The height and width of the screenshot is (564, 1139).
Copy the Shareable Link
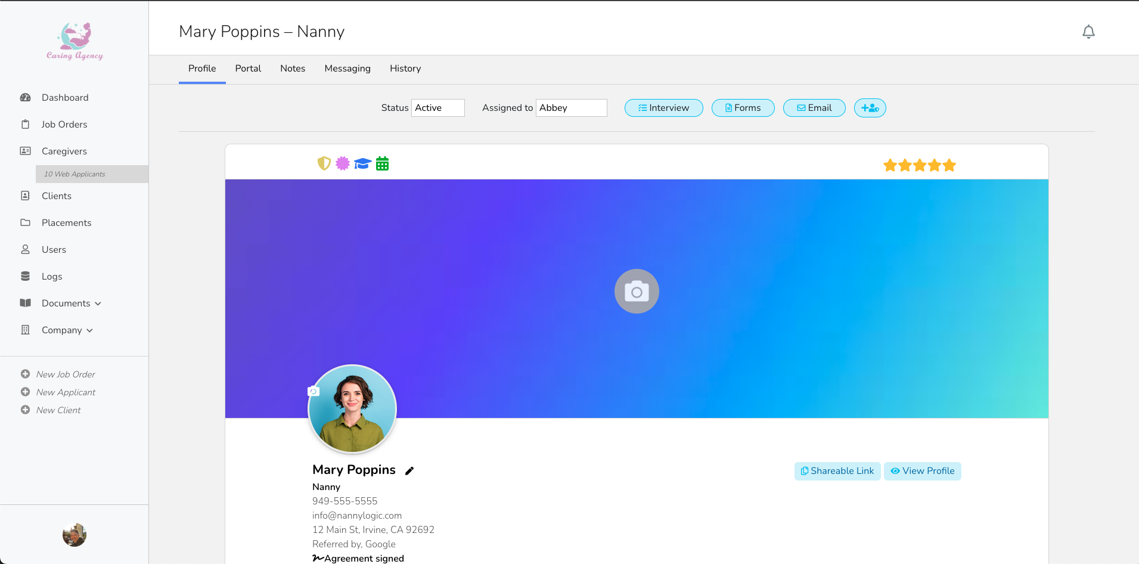(x=837, y=471)
